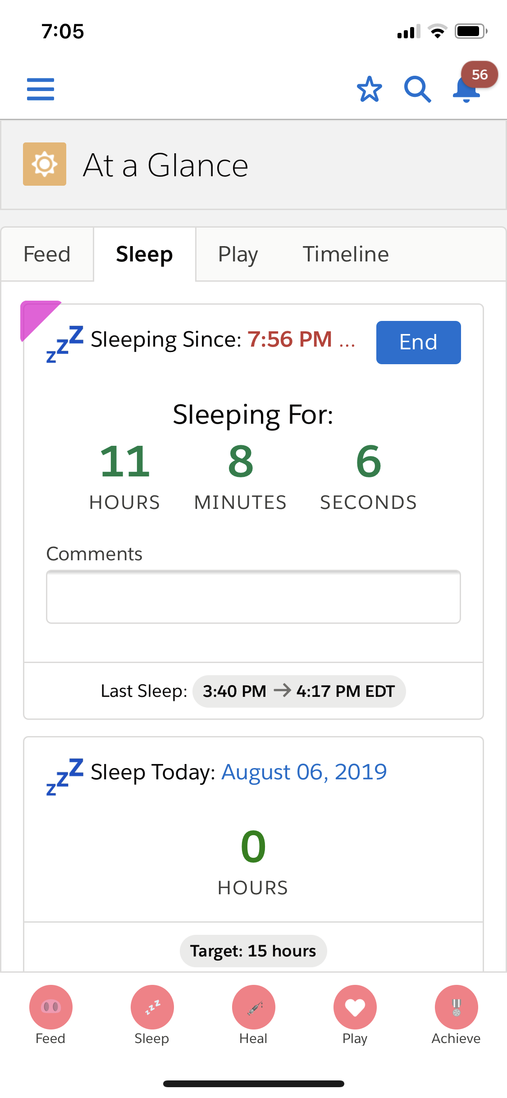Tap the Sleep zzz icon in bottom bar

click(152, 1006)
